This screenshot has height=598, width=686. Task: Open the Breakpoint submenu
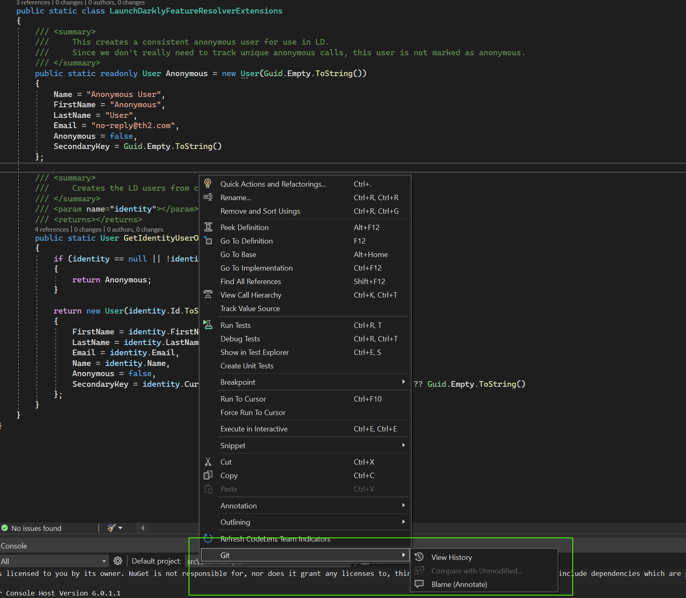305,382
